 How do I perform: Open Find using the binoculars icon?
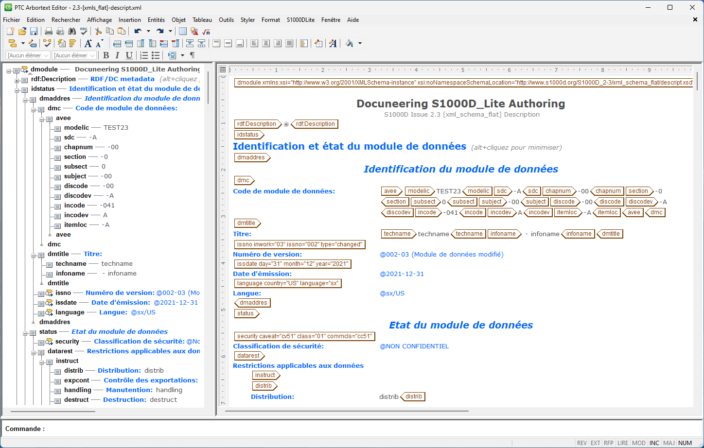[x=72, y=31]
